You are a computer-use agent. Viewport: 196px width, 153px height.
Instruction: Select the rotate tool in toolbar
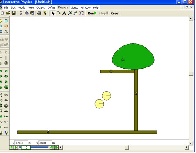coord(59,13)
